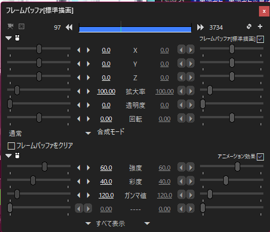
Task: Click the X movement mode button
Action: coord(135,51)
